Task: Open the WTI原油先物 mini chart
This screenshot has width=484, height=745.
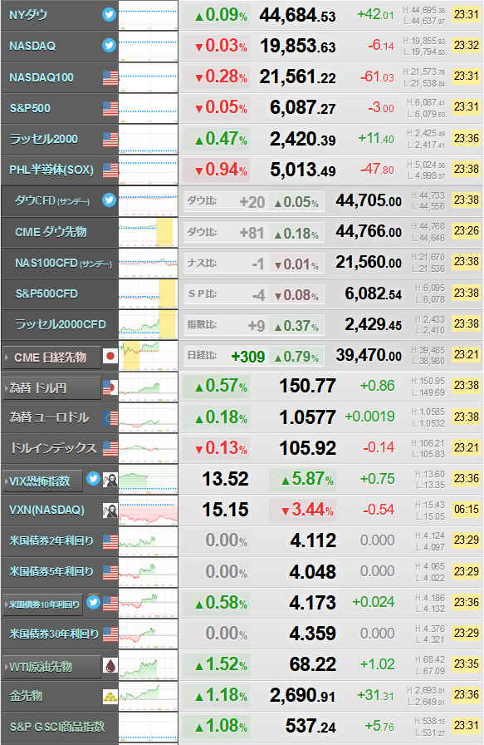Action: point(148,664)
